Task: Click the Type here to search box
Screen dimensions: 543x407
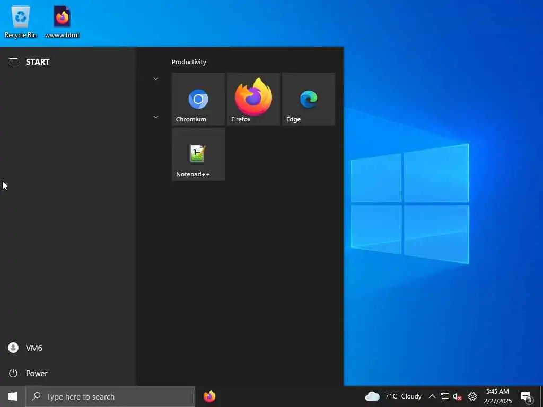Action: 110,396
